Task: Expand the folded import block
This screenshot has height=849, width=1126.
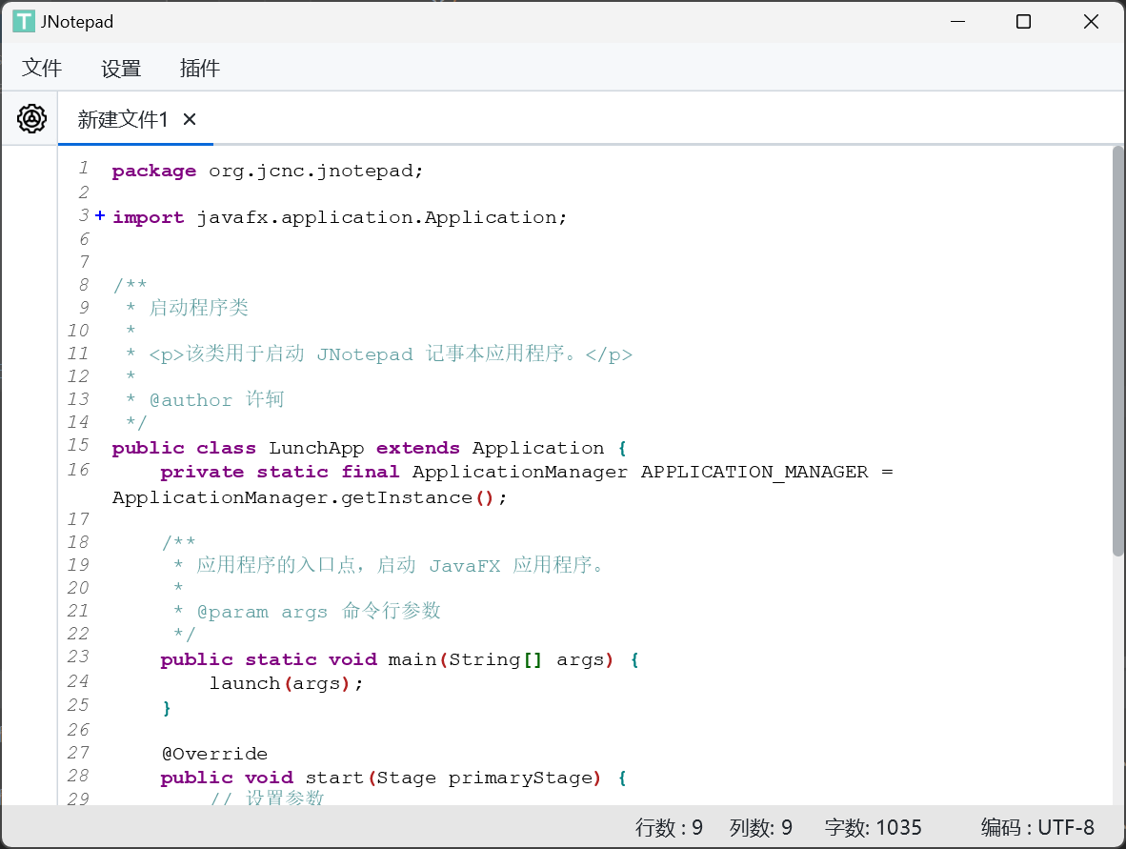Action: [x=100, y=217]
